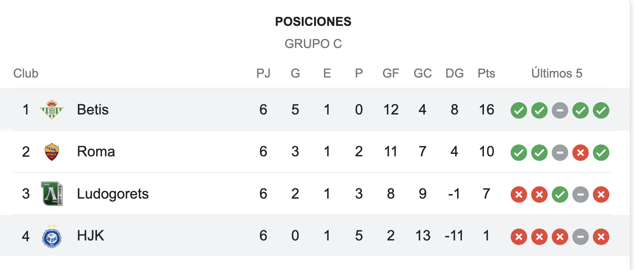Viewport: 634px width, 270px height.
Task: Click the POSICIONES heading
Action: point(313,21)
